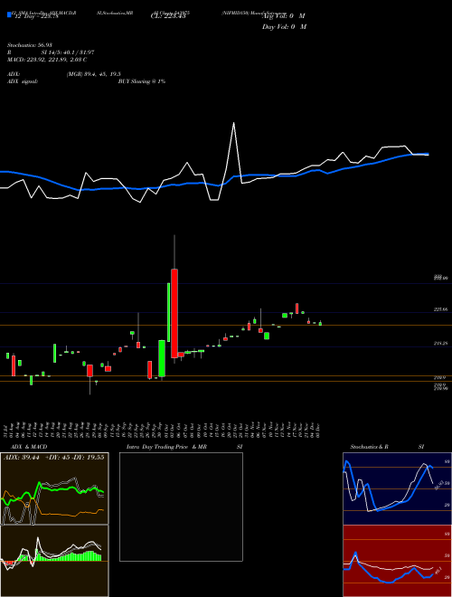Click the blue 12 Day SMA legend square
Image resolution: width=452 pixels, height=597 pixels.
9,15
